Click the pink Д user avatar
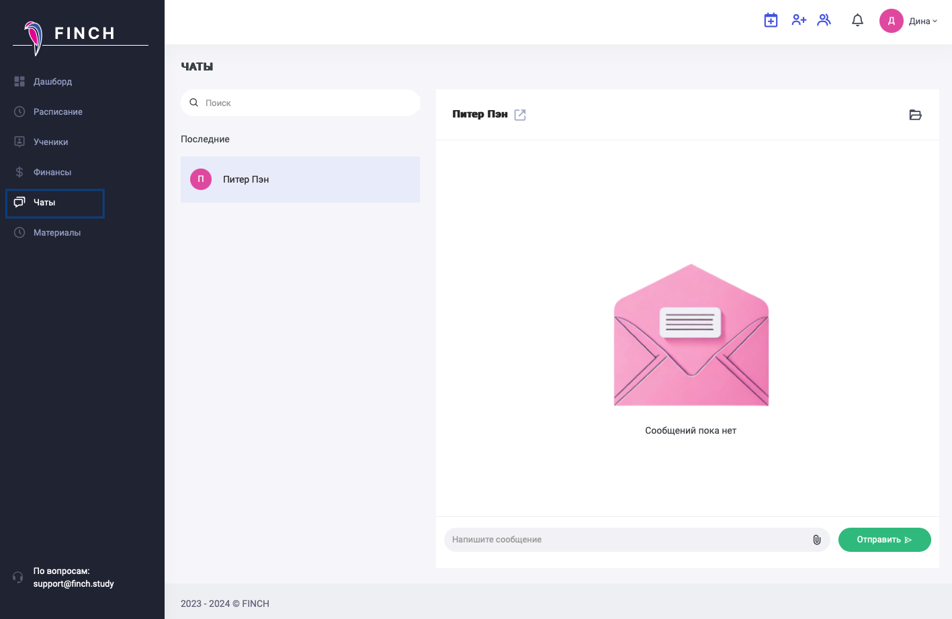 tap(891, 21)
